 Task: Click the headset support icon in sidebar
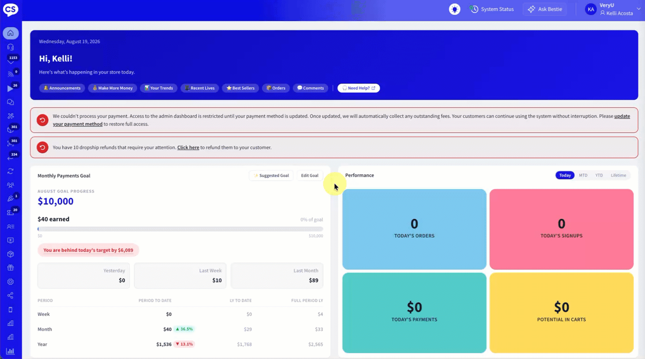(x=11, y=47)
